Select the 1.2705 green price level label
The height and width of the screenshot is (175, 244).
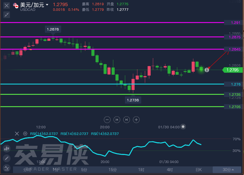233,107
